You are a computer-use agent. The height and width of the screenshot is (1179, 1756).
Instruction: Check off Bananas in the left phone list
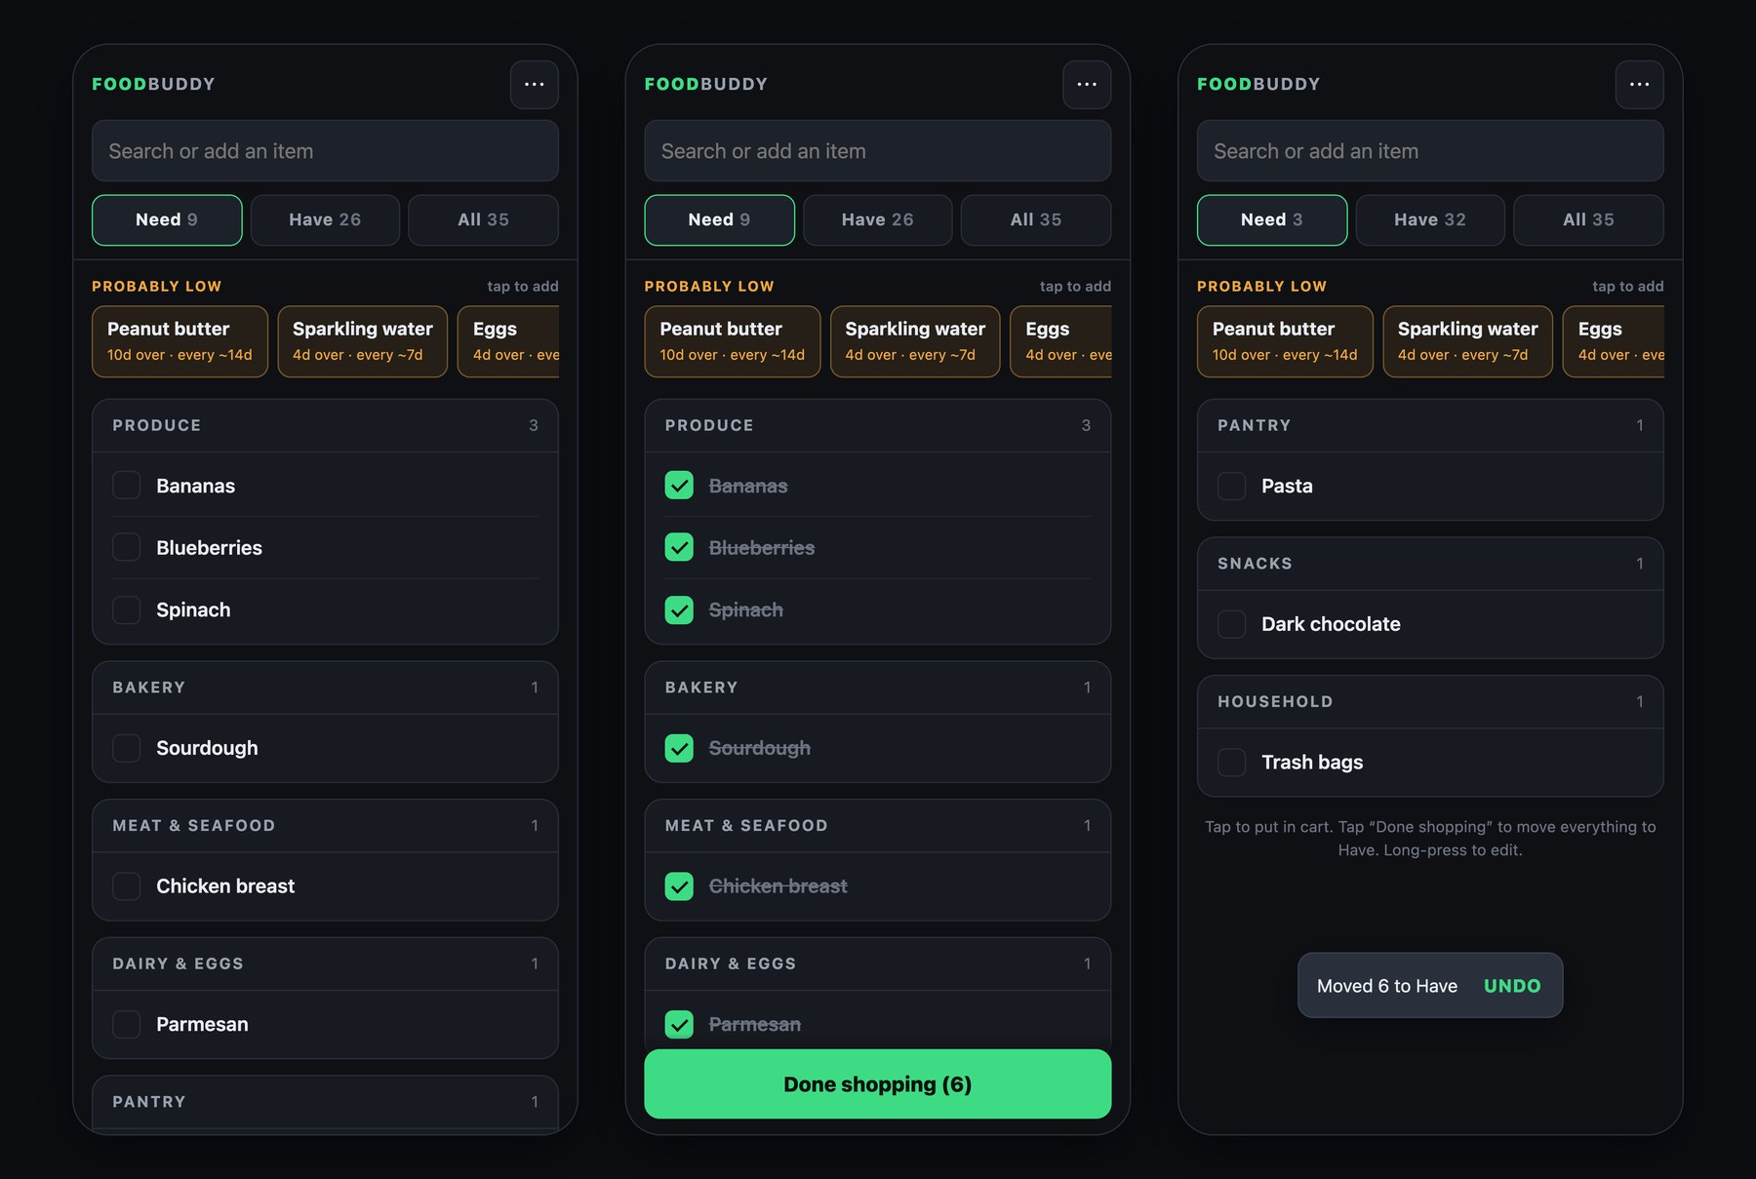(127, 486)
